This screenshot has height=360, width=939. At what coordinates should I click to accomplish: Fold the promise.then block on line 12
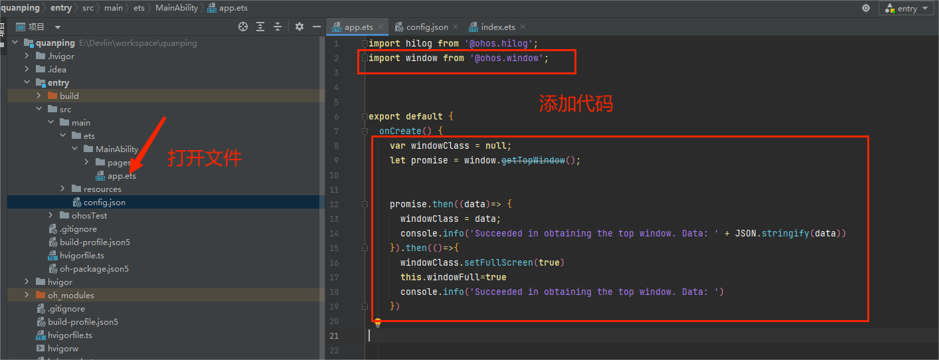[x=364, y=204]
